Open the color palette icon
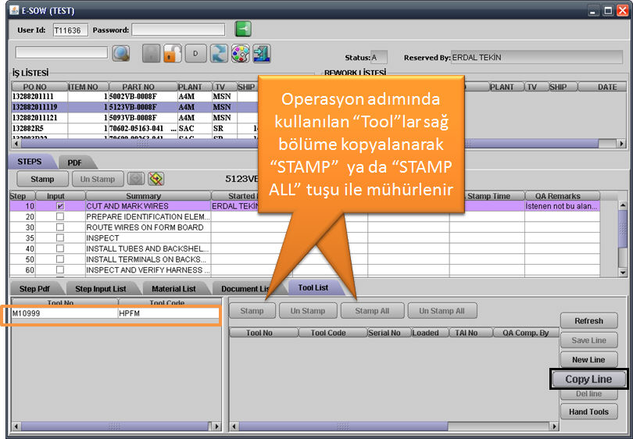The image size is (633, 439). (240, 53)
